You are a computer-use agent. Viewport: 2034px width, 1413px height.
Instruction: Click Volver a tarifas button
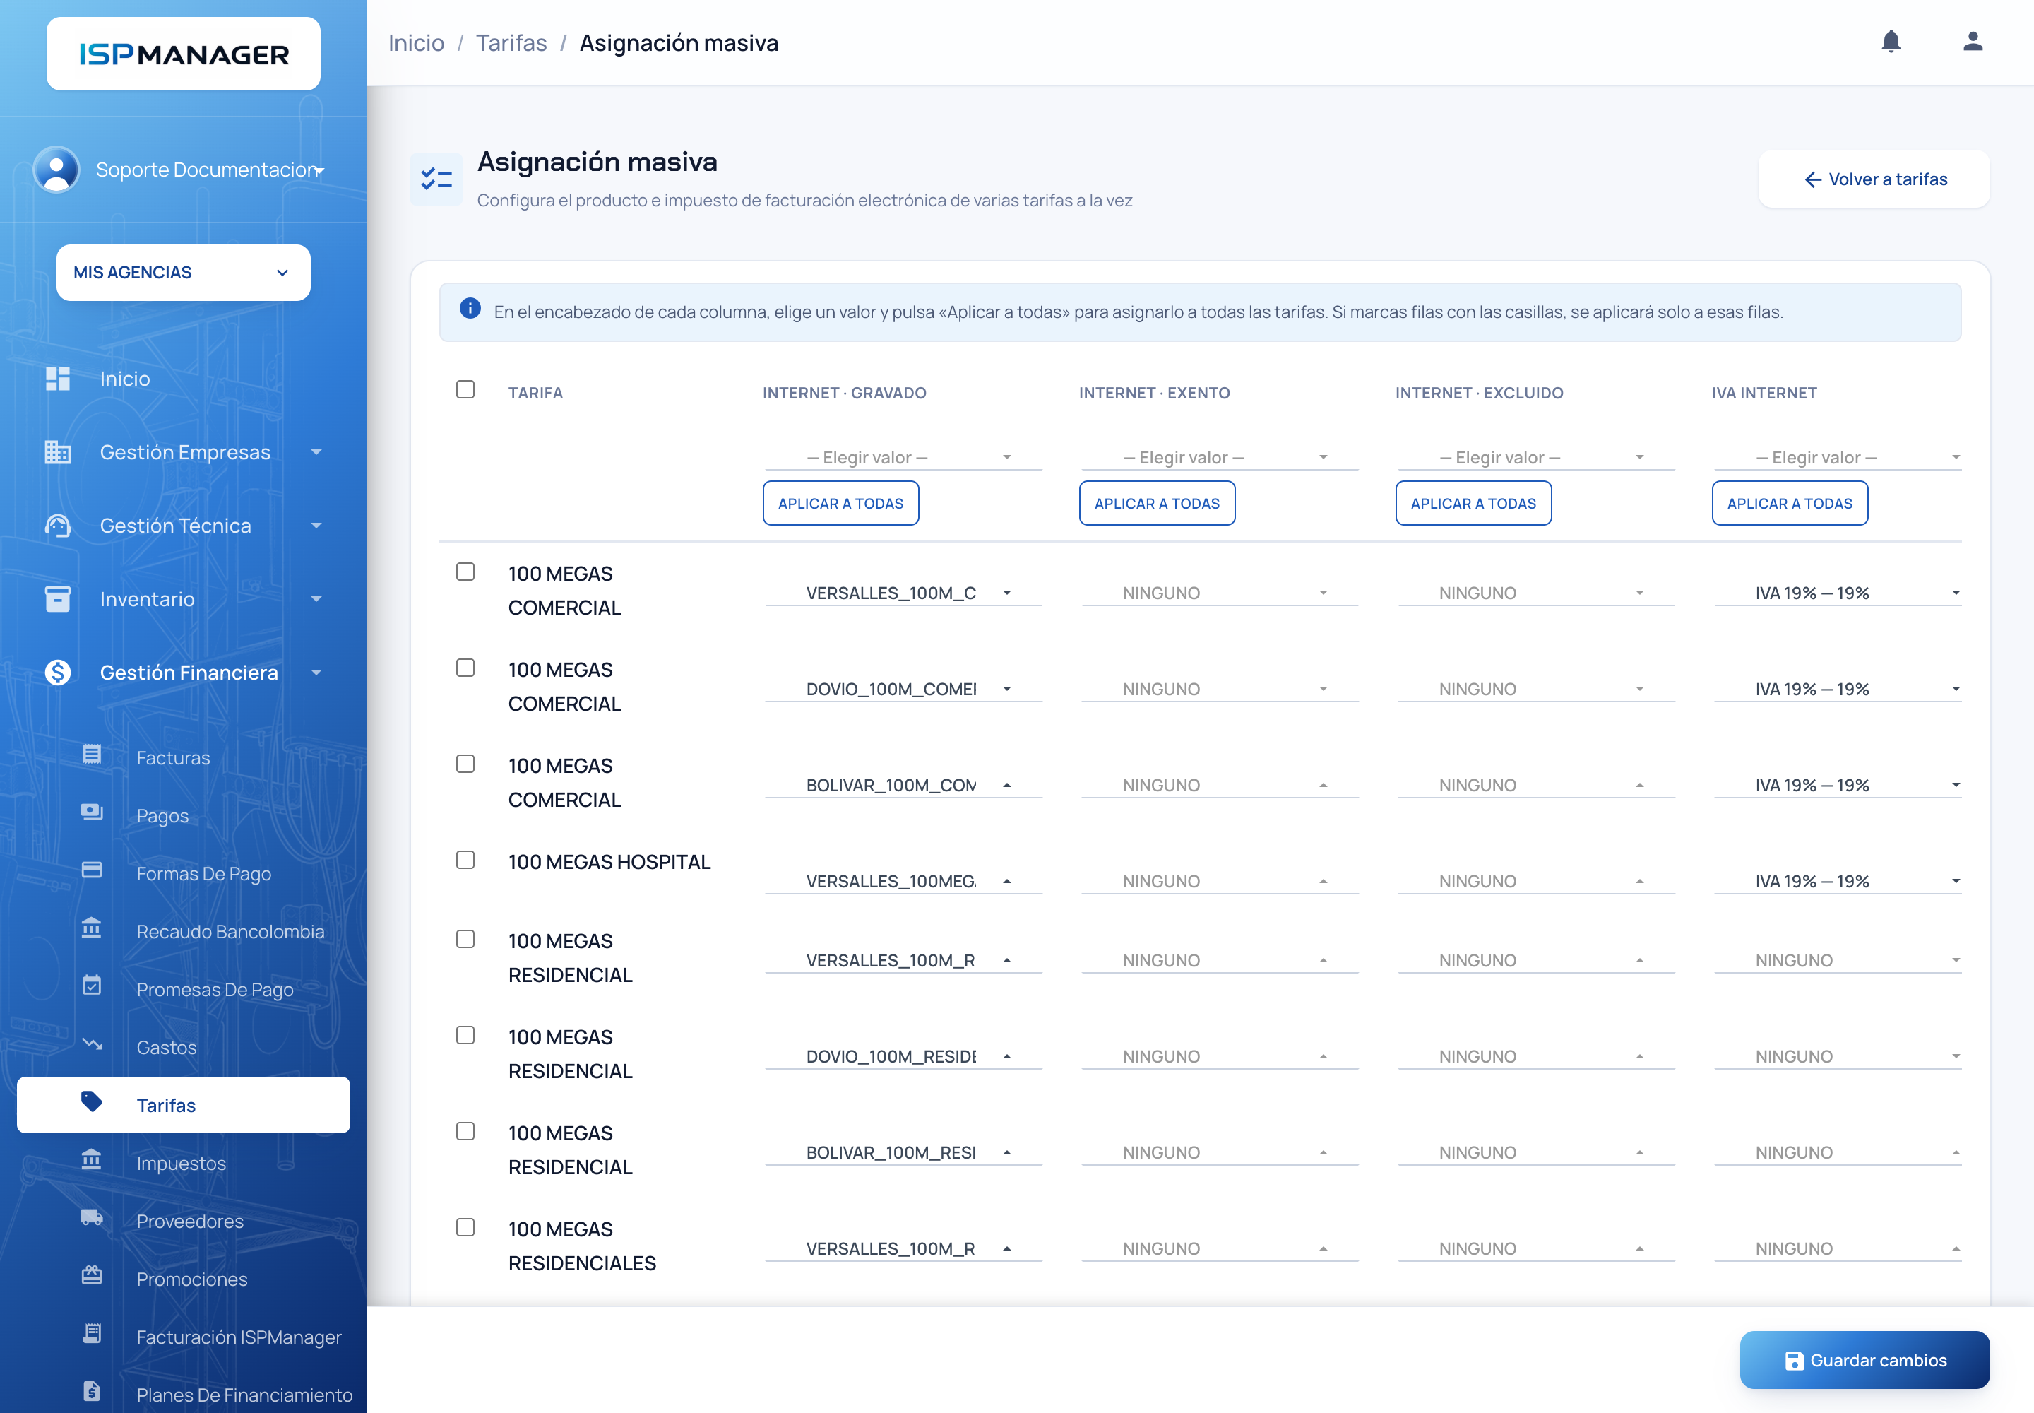click(x=1874, y=179)
